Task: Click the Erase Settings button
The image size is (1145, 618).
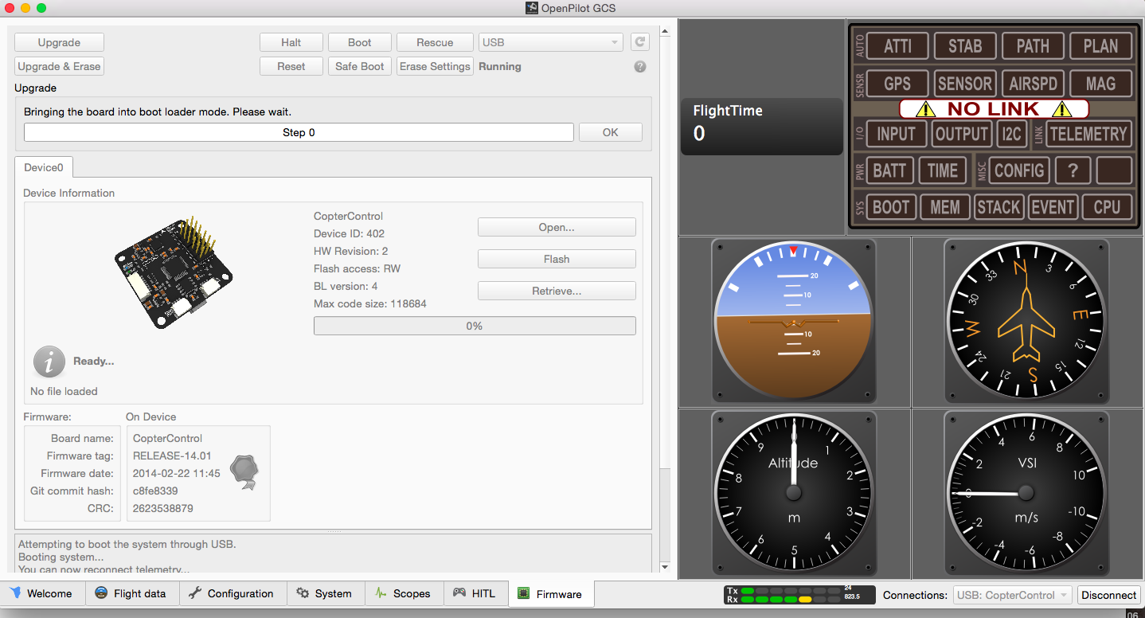Action: click(435, 66)
